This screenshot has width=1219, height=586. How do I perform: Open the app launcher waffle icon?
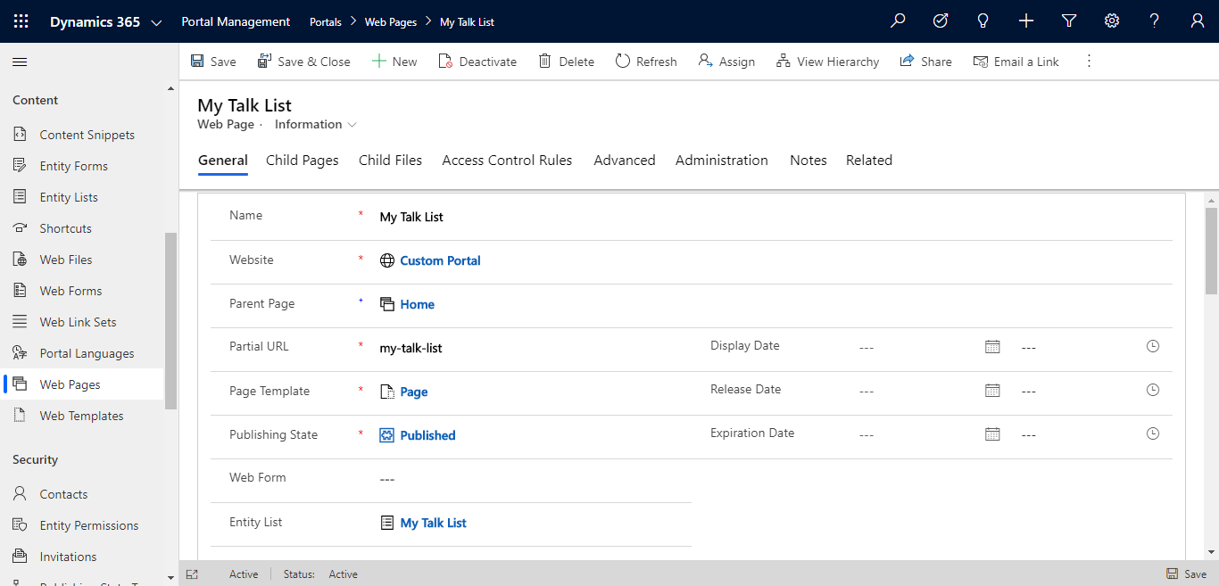click(21, 21)
